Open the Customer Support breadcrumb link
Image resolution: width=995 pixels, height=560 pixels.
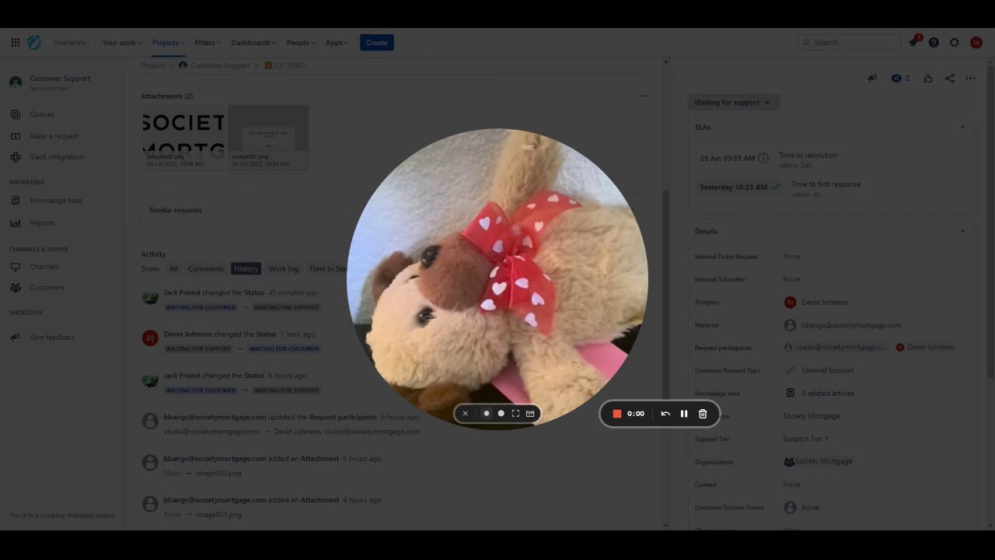click(220, 65)
